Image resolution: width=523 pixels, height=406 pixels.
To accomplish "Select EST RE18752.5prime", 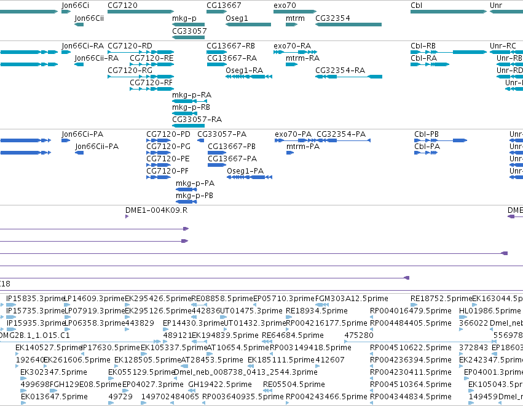I will (414, 305).
